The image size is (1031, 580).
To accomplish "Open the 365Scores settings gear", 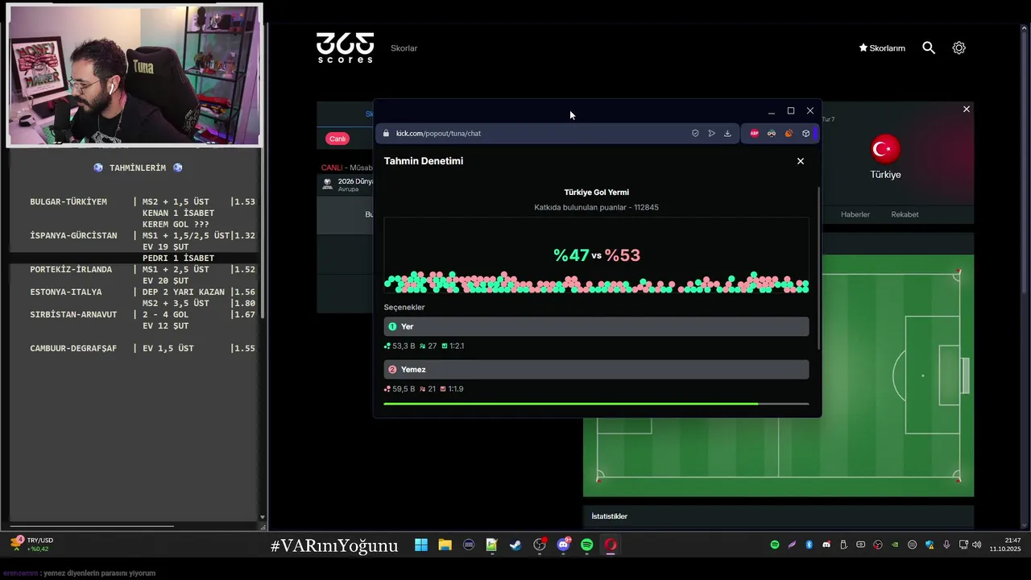I will 959,48.
